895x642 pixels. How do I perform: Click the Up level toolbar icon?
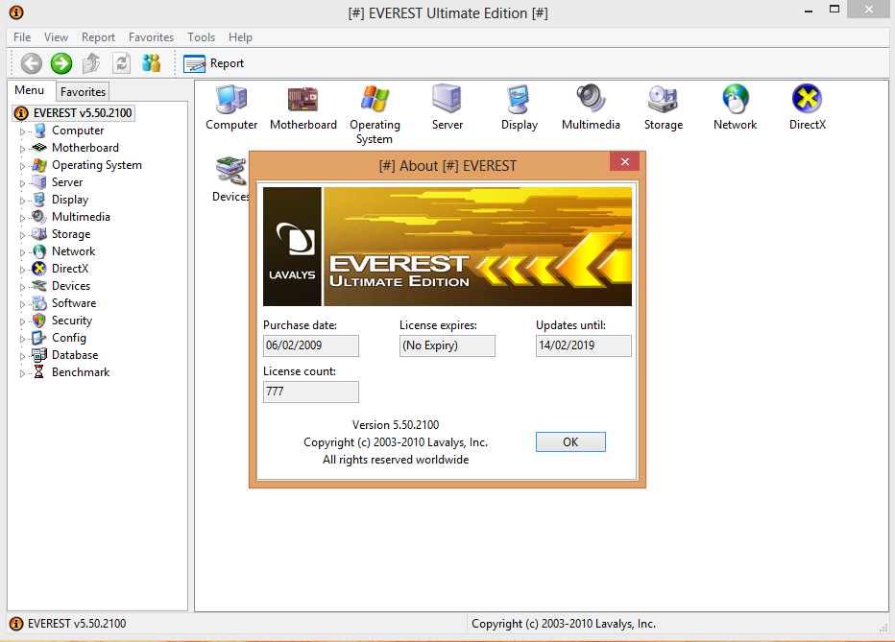coord(91,63)
